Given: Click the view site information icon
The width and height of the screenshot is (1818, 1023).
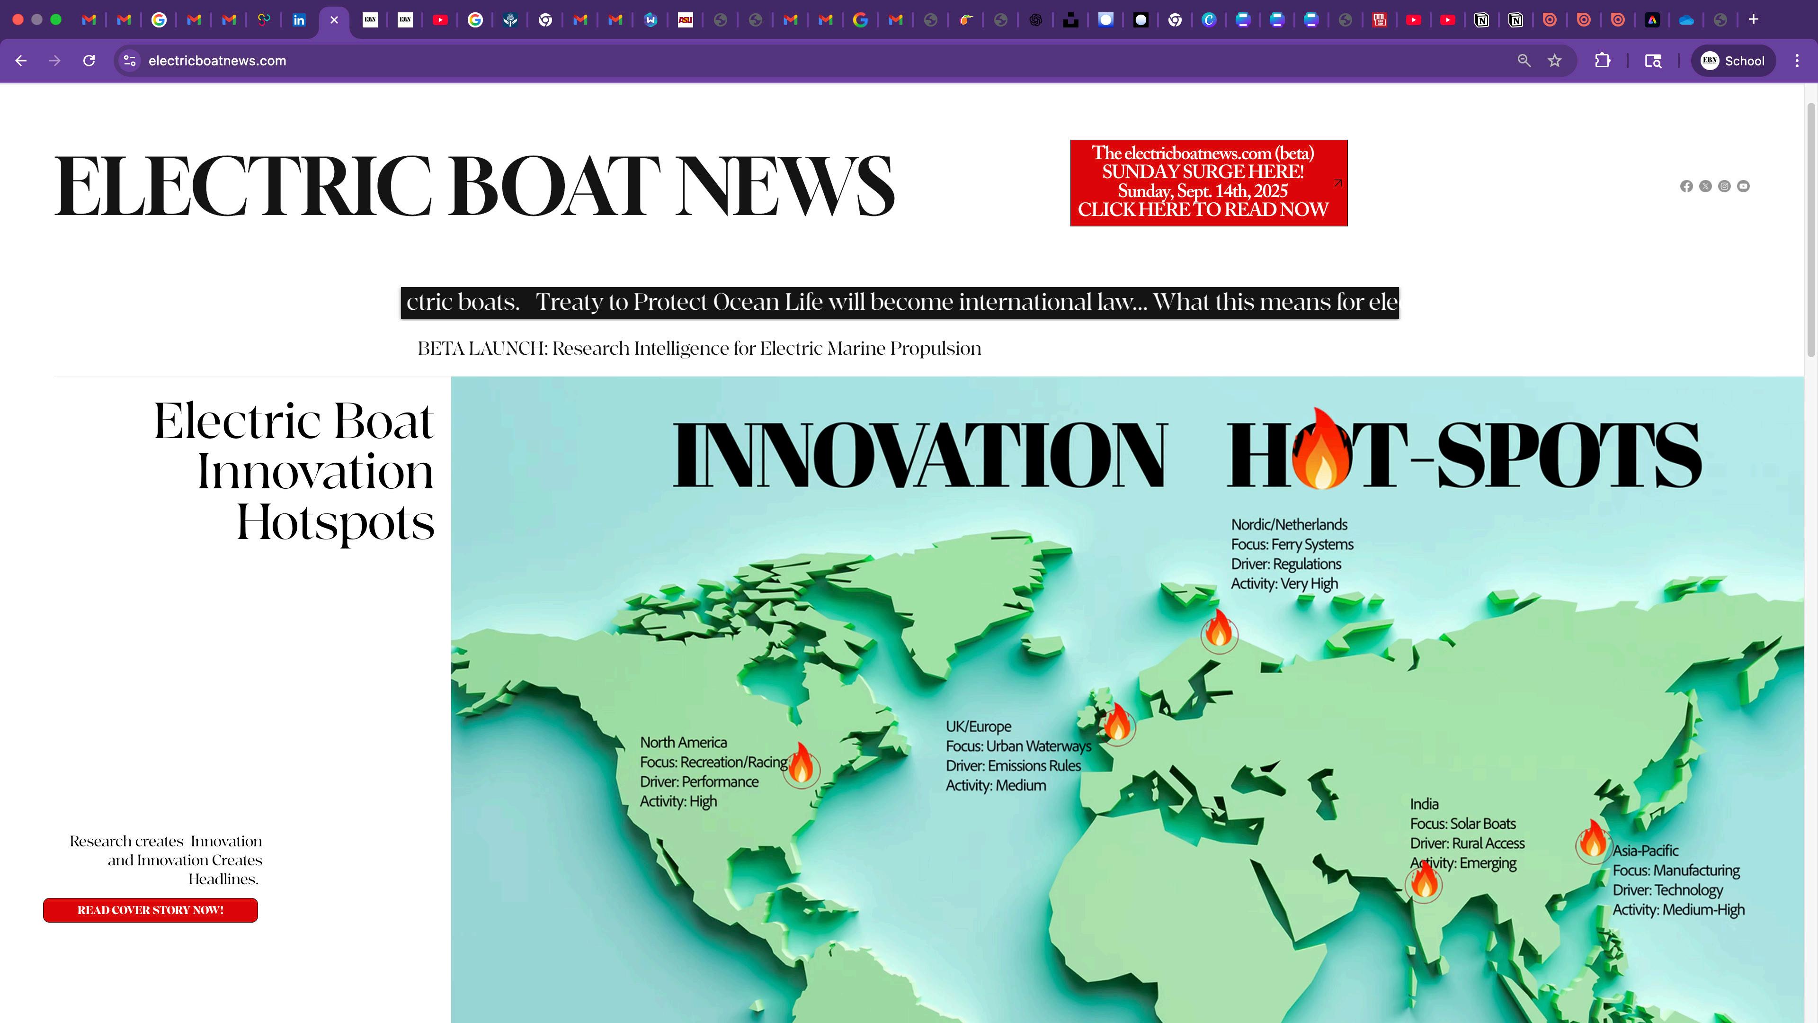Looking at the screenshot, I should (x=130, y=61).
